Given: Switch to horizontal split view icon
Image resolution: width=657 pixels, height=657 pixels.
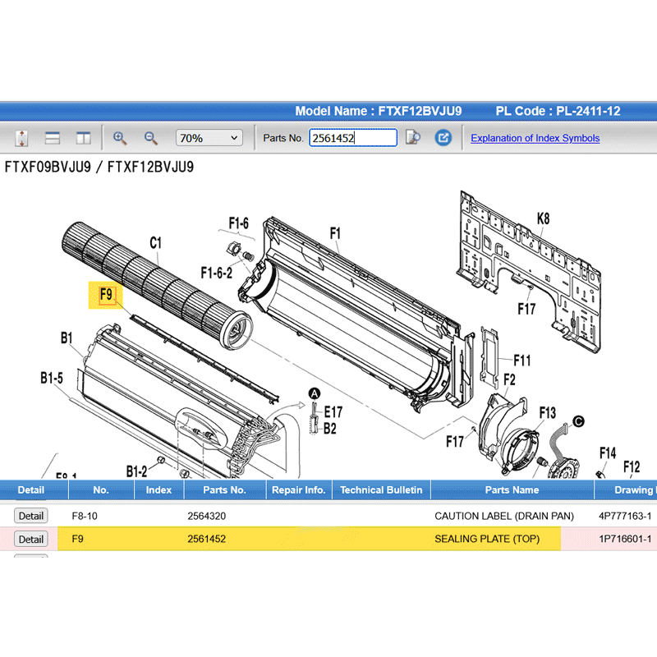Looking at the screenshot, I should coord(53,138).
